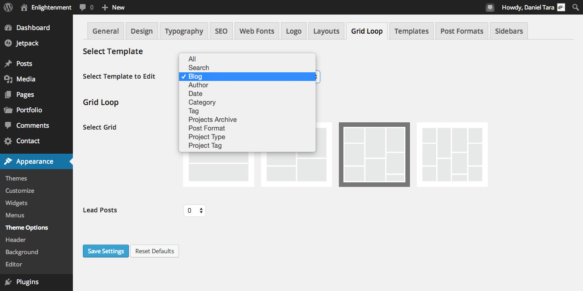Open the Widgets submenu link
The height and width of the screenshot is (291, 583).
tap(16, 203)
